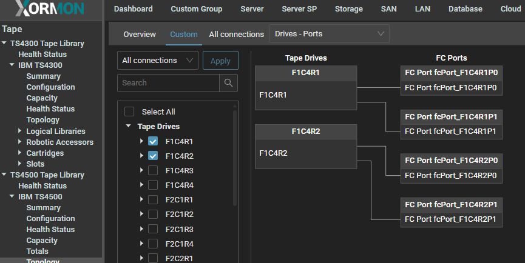Open the All connections filter dropdown

[157, 61]
